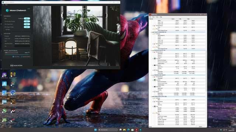Open the ranking GPU dropdown in Cinebench

pyautogui.click(x=11, y=53)
